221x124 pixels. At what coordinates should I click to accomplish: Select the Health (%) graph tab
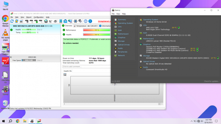pyautogui.click(x=68, y=71)
